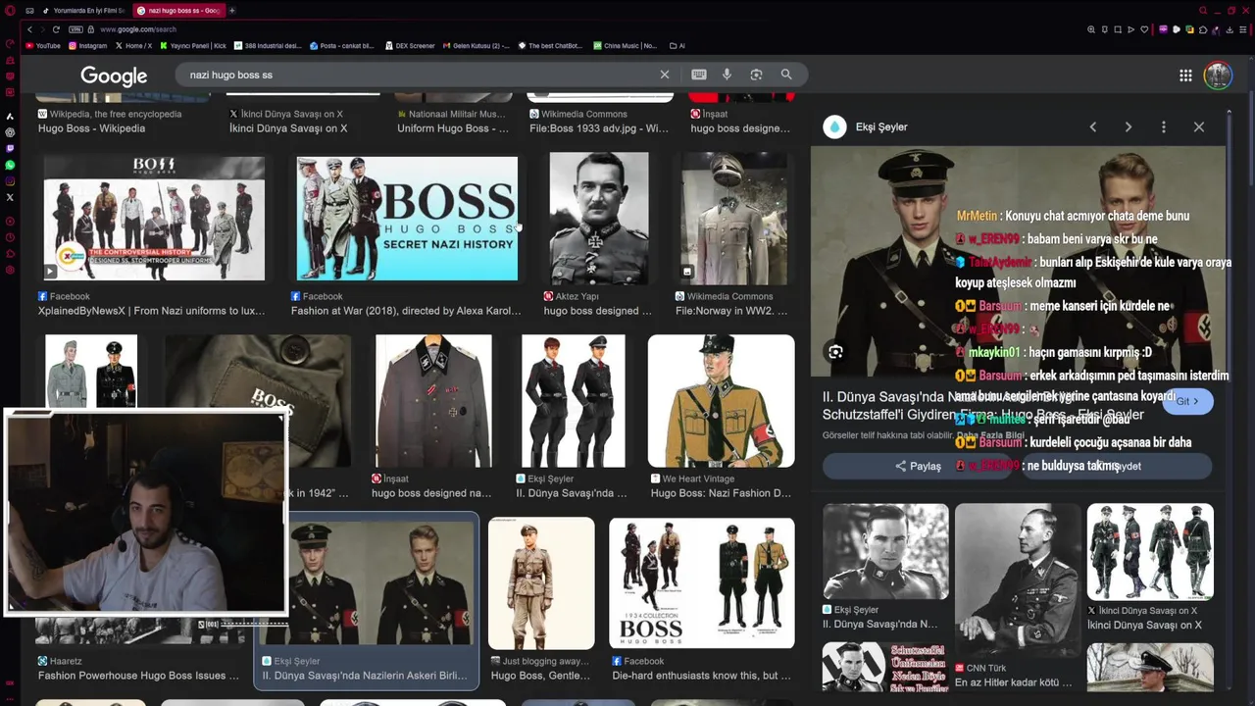This screenshot has height=706, width=1255.
Task: Toggle the browser VPN badge
Action: [75, 29]
